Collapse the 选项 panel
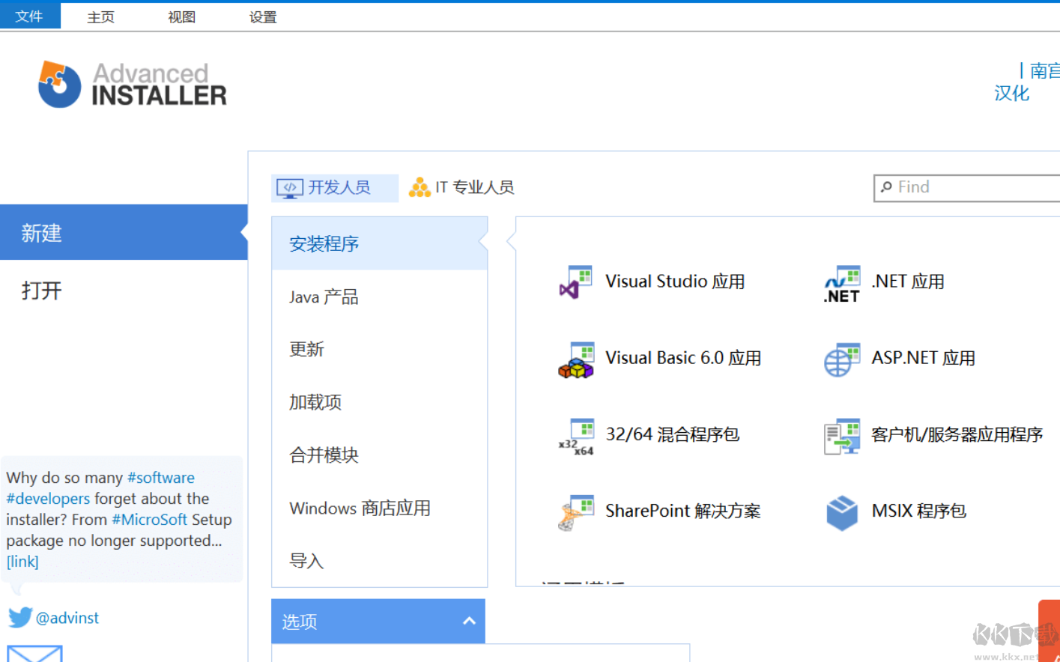1060x662 pixels. tap(469, 621)
